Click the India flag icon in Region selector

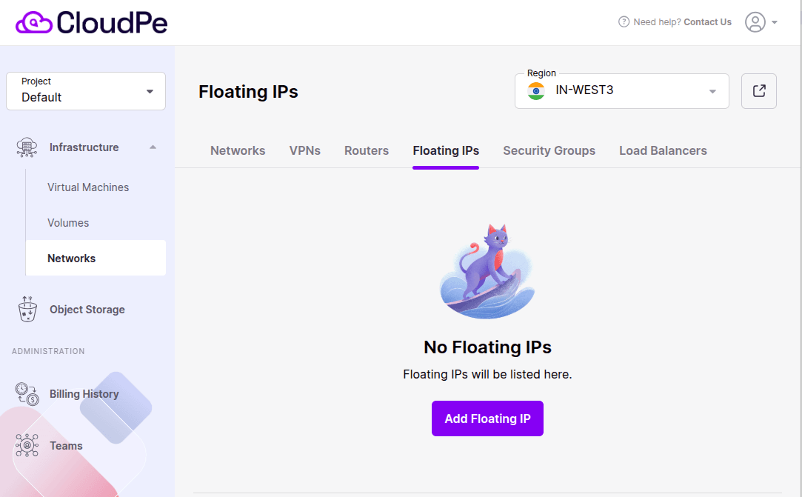point(535,91)
